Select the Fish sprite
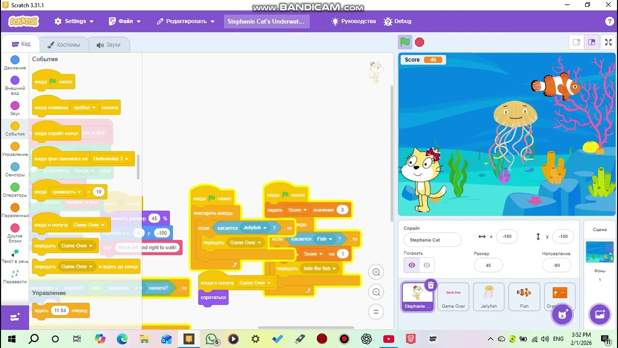This screenshot has height=348, width=618. [524, 297]
